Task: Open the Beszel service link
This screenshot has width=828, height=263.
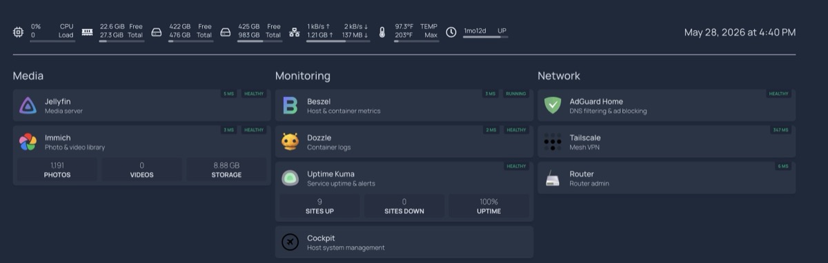Action: tap(404, 105)
